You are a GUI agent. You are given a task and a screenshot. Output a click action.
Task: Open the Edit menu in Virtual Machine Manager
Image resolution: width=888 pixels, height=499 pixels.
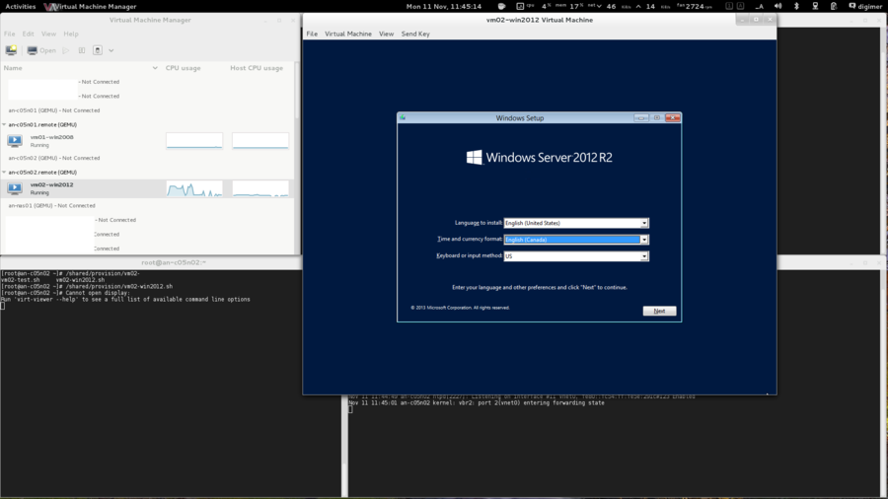28,34
